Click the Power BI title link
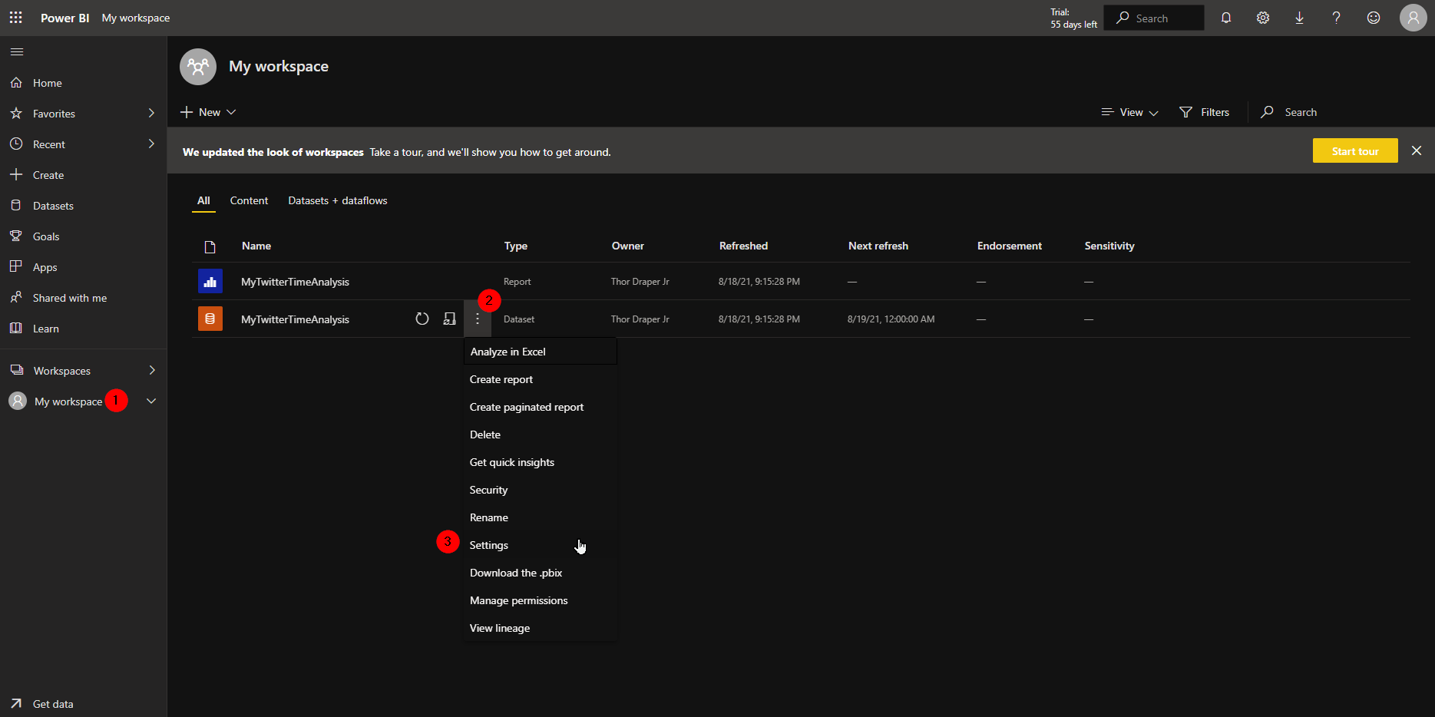1435x717 pixels. pos(64,18)
